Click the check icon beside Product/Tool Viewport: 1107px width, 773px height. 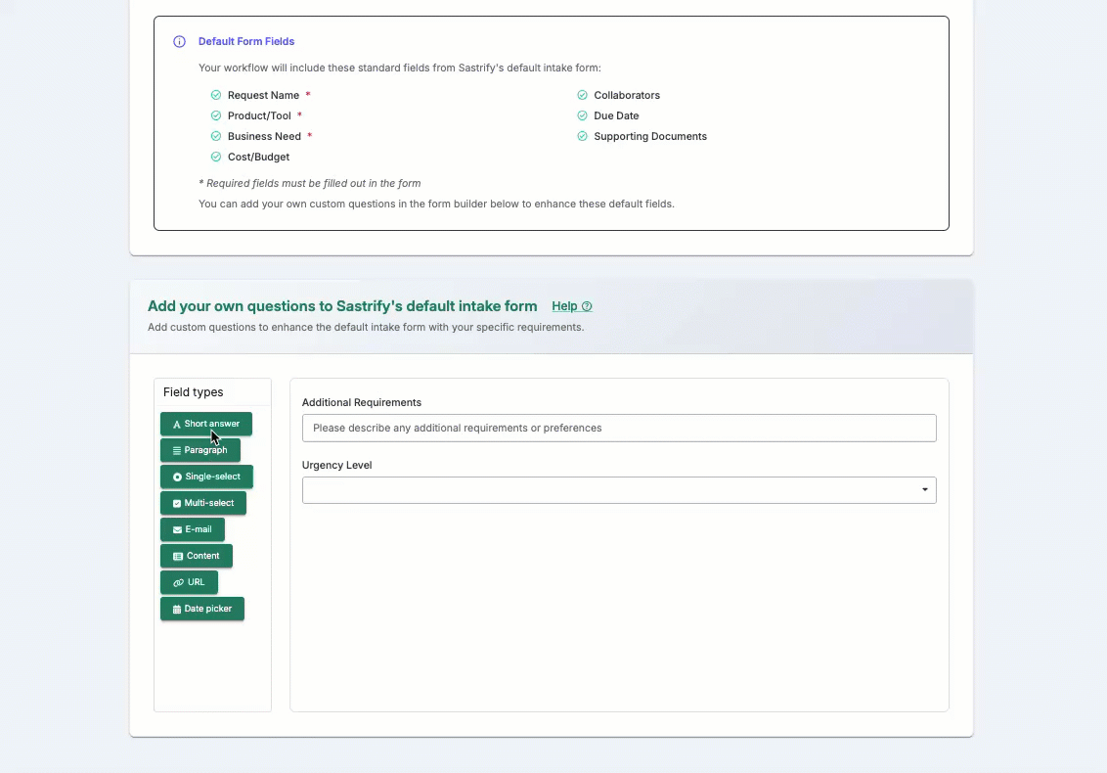point(216,115)
